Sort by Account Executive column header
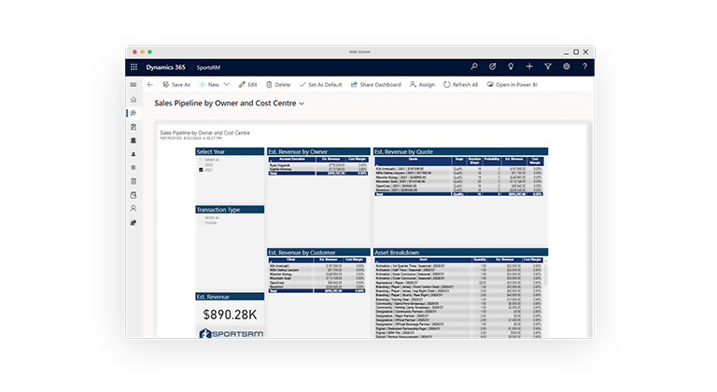 click(292, 160)
